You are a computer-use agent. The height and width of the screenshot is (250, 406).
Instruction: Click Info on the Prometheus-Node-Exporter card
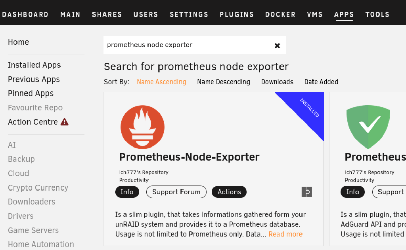pyautogui.click(x=127, y=192)
